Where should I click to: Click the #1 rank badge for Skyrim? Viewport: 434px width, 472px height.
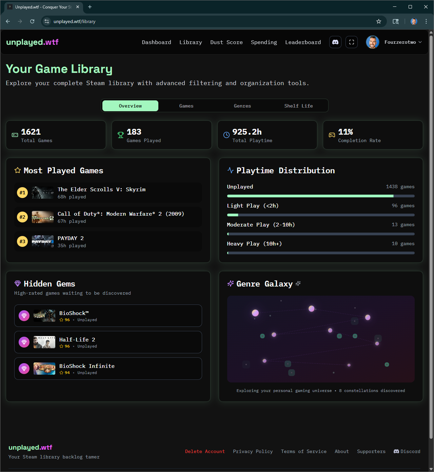coord(22,193)
